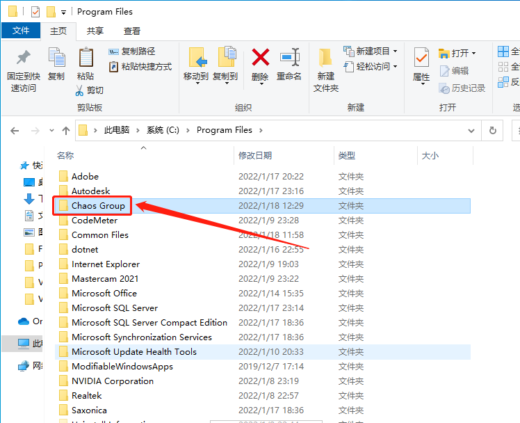520x423 pixels.
Task: Customize quick access toolbar dropdown
Action: (63, 13)
